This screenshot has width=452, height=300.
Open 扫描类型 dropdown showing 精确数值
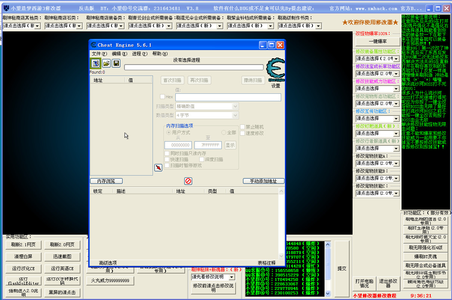207,106
